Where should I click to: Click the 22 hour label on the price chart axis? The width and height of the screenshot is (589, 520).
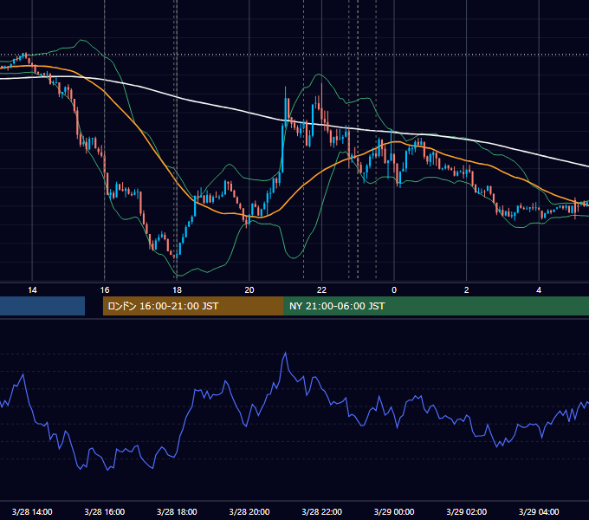coord(321,290)
